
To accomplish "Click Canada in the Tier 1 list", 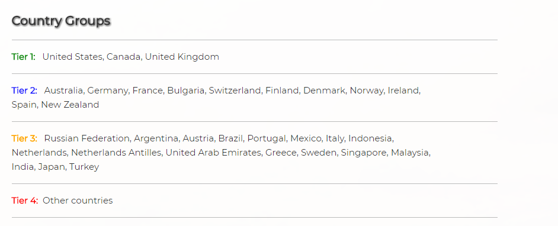I will coord(123,57).
